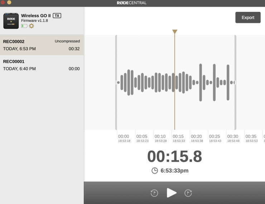Skip forward with the forward icon
Image resolution: width=265 pixels, height=204 pixels.
(x=188, y=193)
